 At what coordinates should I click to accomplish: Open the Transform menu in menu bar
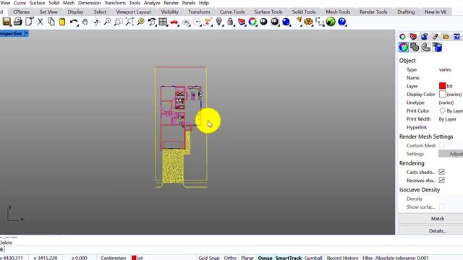click(x=115, y=3)
